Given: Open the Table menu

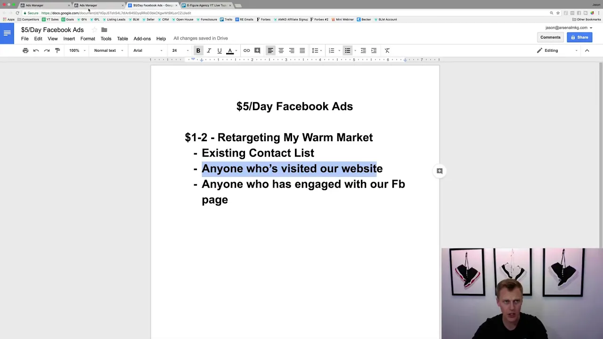Looking at the screenshot, I should pyautogui.click(x=122, y=39).
